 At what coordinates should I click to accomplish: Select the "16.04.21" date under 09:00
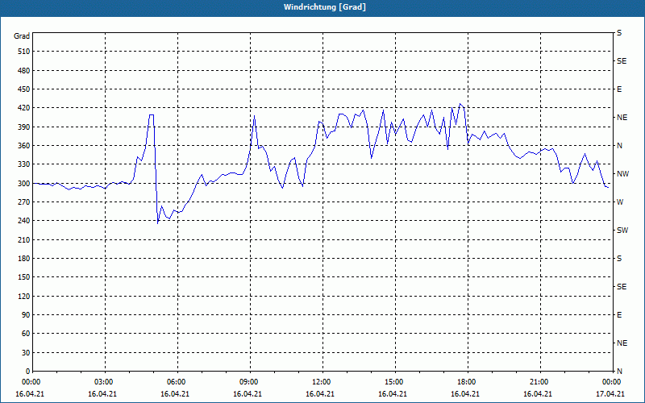coord(248,394)
